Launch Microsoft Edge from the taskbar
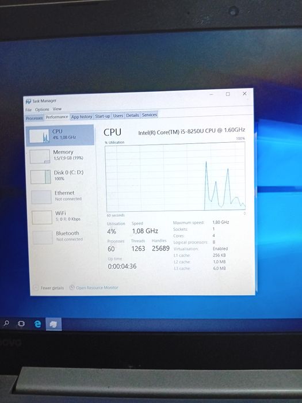 click(37, 324)
